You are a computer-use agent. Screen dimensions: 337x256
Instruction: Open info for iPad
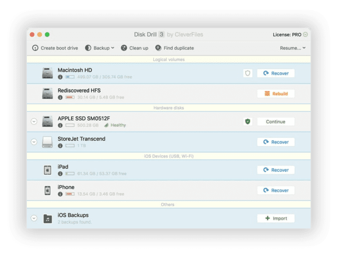coord(60,174)
